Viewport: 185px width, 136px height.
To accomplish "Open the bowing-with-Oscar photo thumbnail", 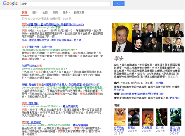I will pyautogui.click(x=153, y=45).
